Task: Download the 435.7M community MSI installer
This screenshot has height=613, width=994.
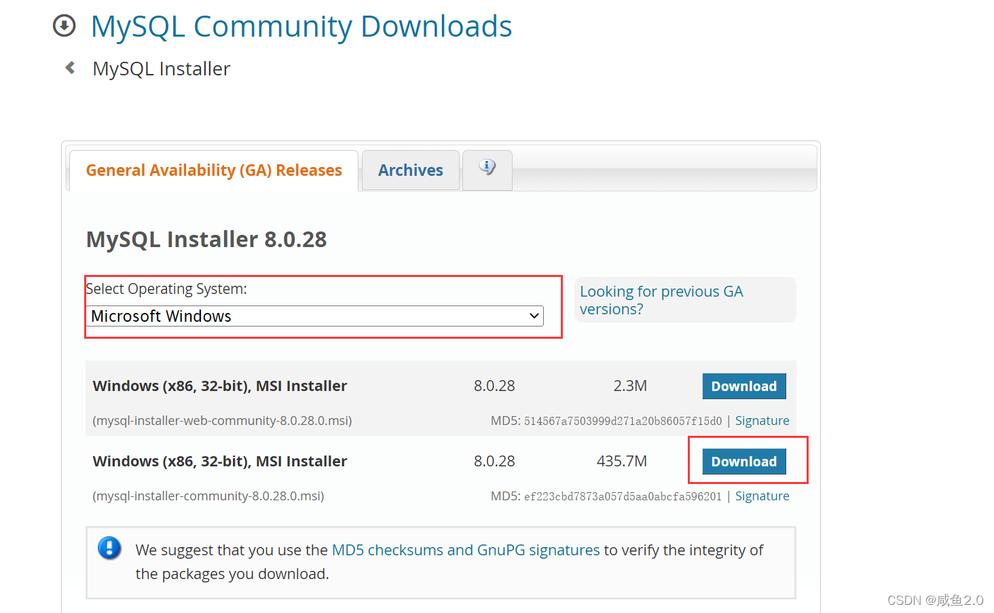Action: coord(744,462)
